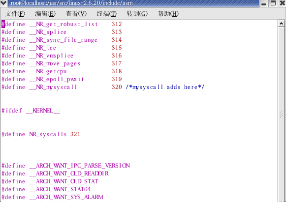Click the number 312
The height and width of the screenshot is (202, 286).
tap(117, 24)
